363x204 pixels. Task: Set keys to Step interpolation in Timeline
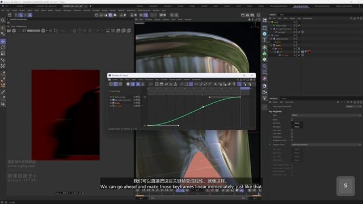(186, 84)
